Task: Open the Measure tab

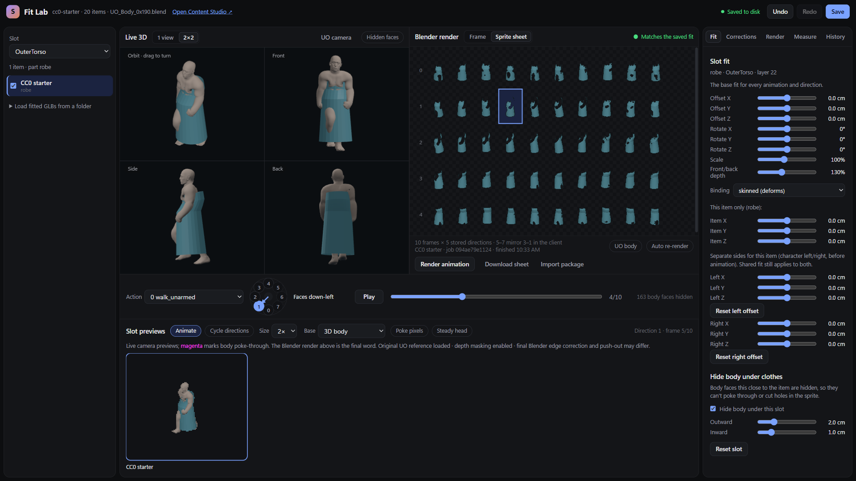Action: point(805,37)
